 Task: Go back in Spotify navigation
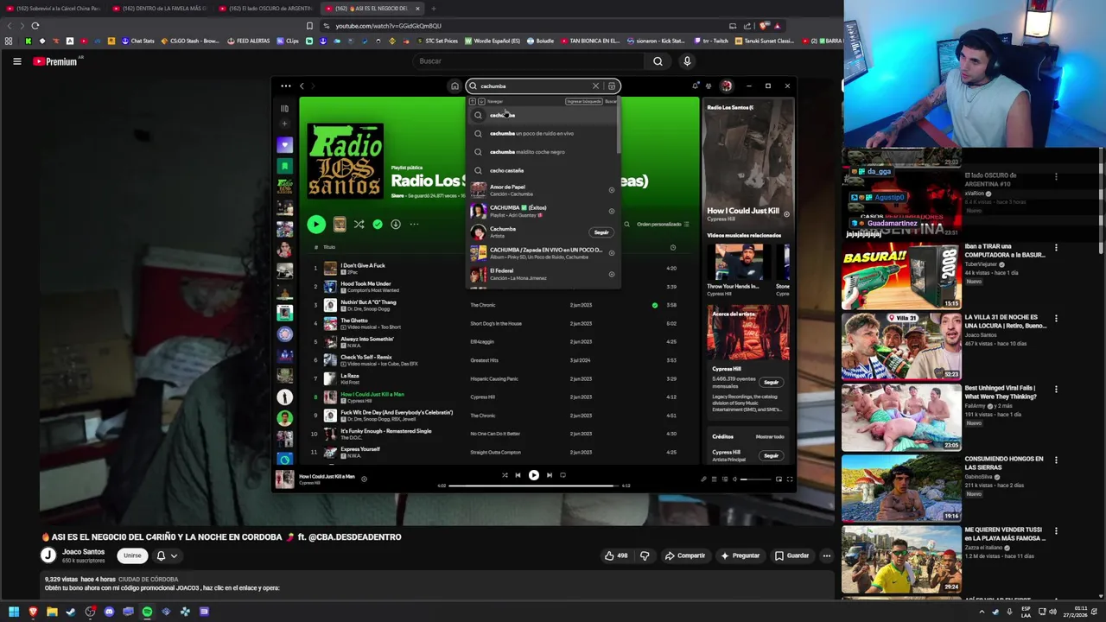(x=302, y=86)
